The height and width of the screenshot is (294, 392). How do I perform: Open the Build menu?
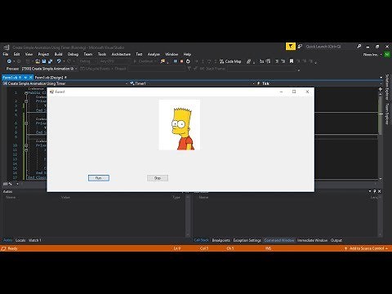pyautogui.click(x=58, y=54)
